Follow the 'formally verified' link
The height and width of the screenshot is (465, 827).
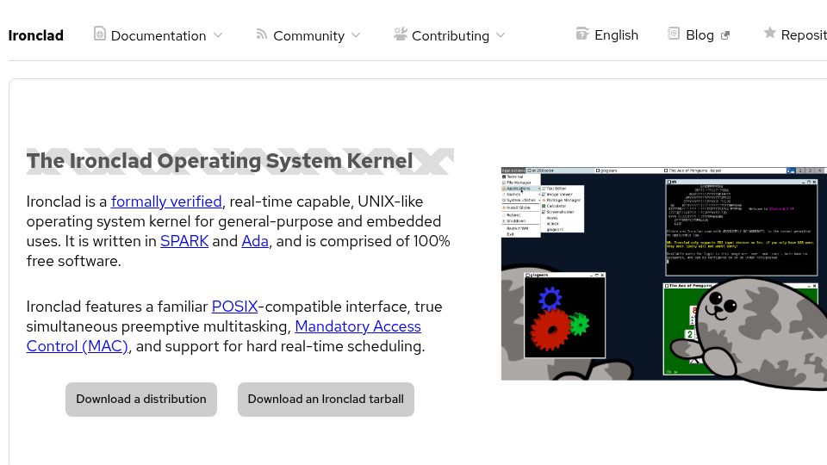[x=166, y=201]
